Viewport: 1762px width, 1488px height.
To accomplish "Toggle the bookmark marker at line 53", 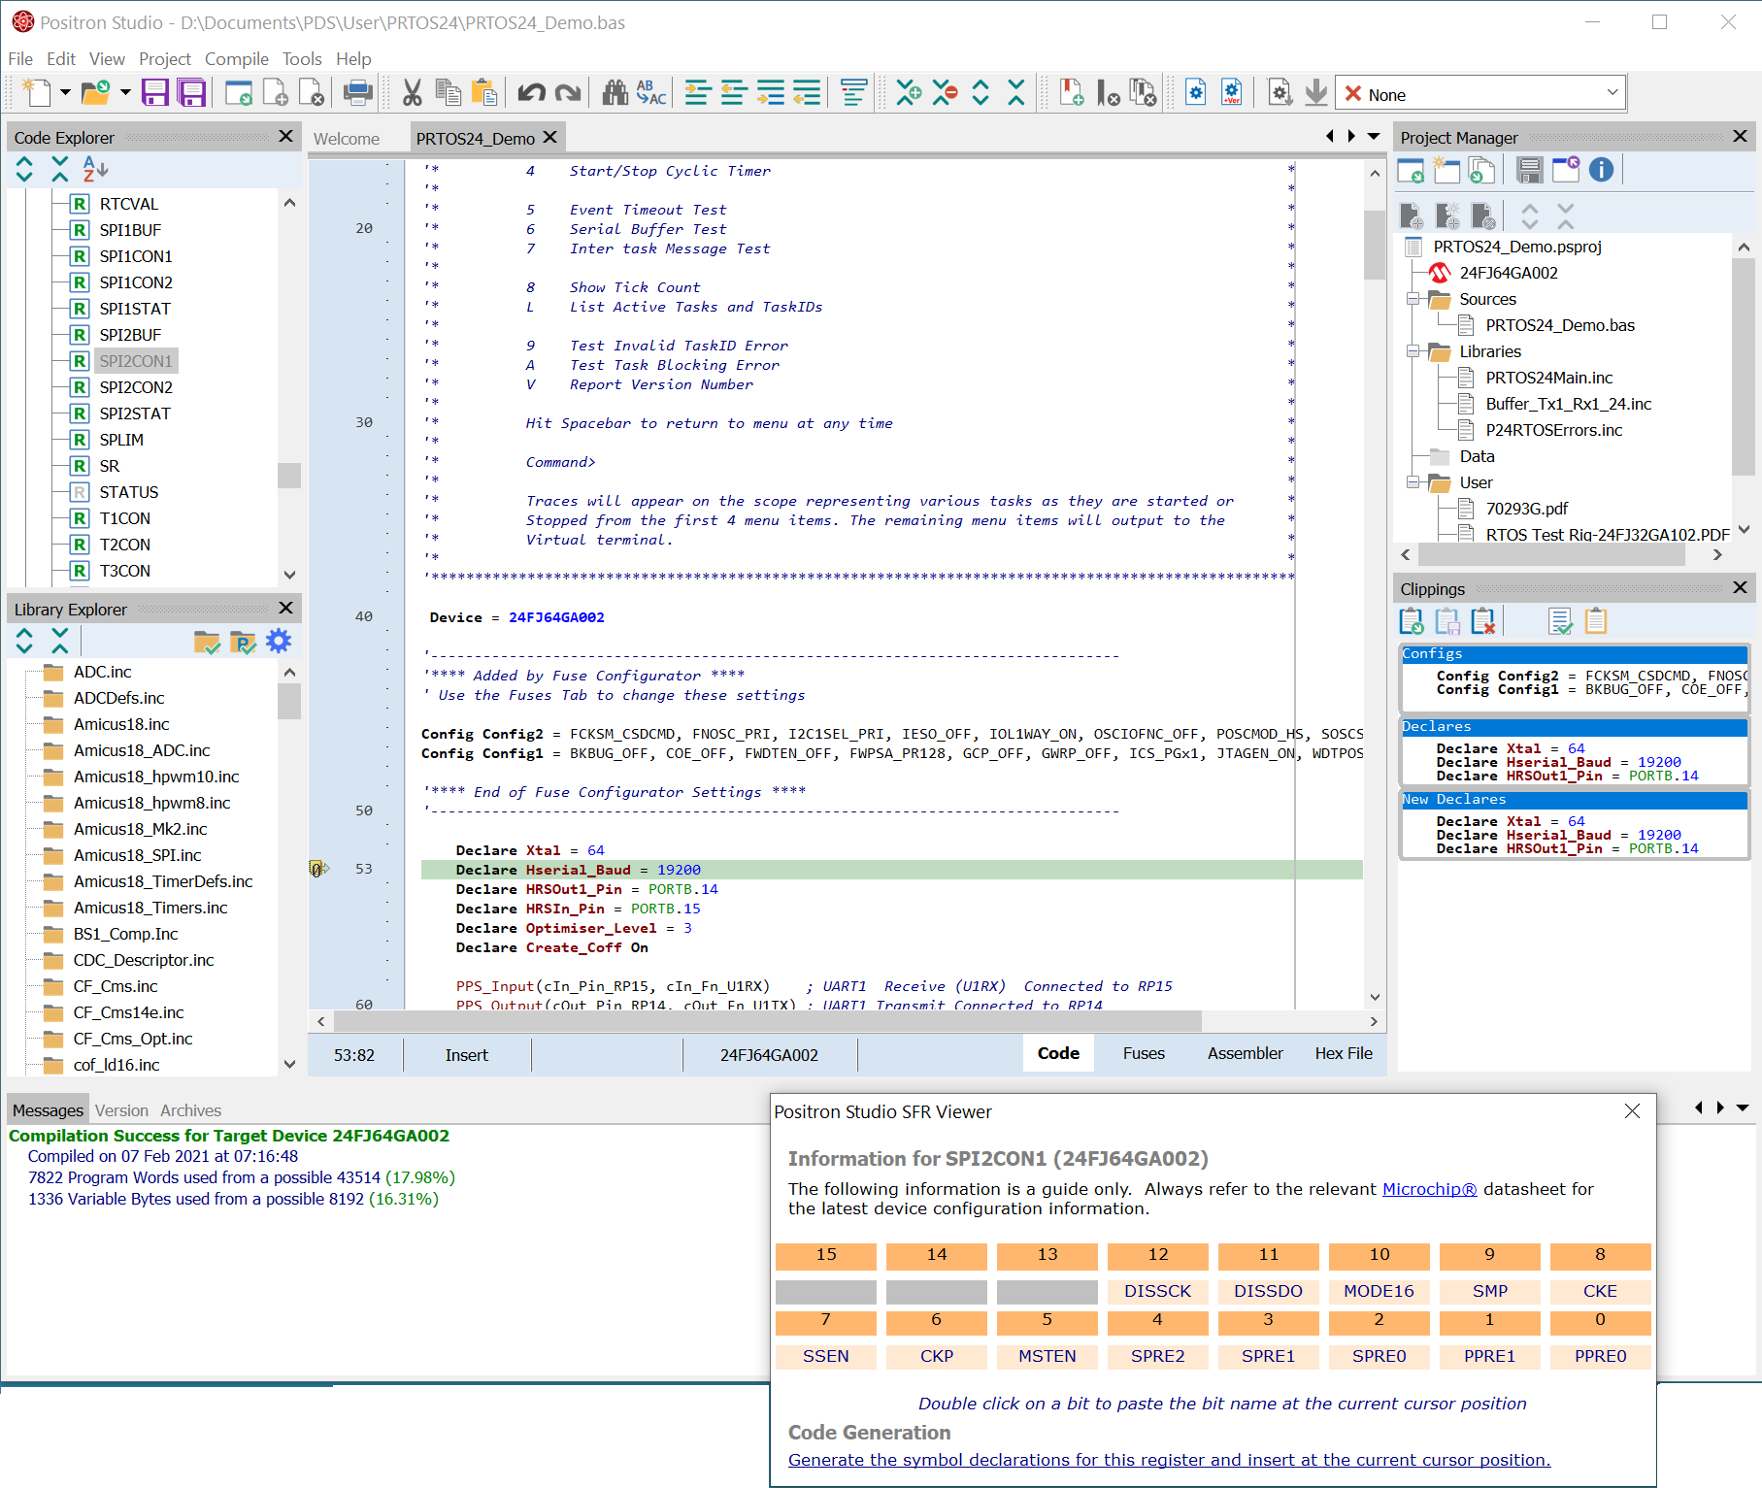I will coord(317,869).
